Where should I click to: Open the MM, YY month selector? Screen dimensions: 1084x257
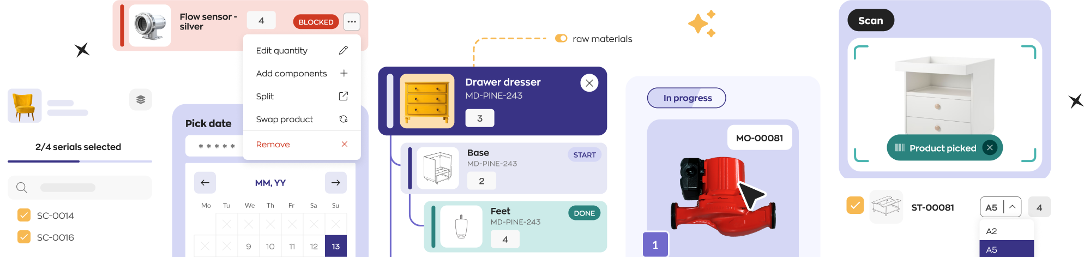(x=270, y=183)
